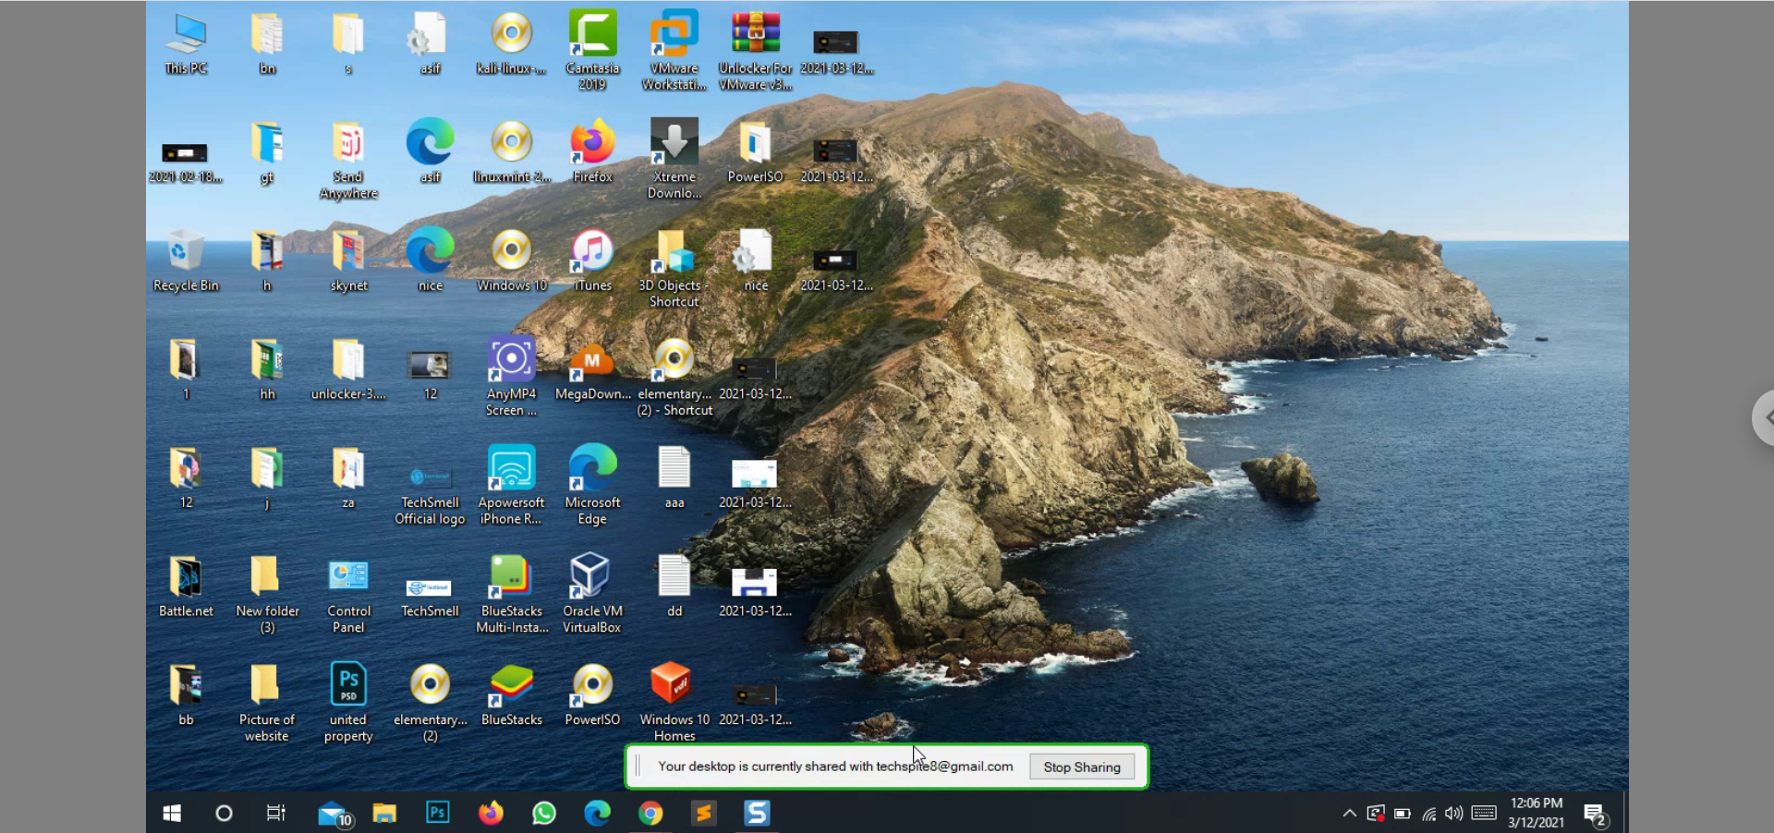Viewport: 1774px width, 833px height.
Task: Select the iTunes desktop shortcut
Action: point(592,253)
